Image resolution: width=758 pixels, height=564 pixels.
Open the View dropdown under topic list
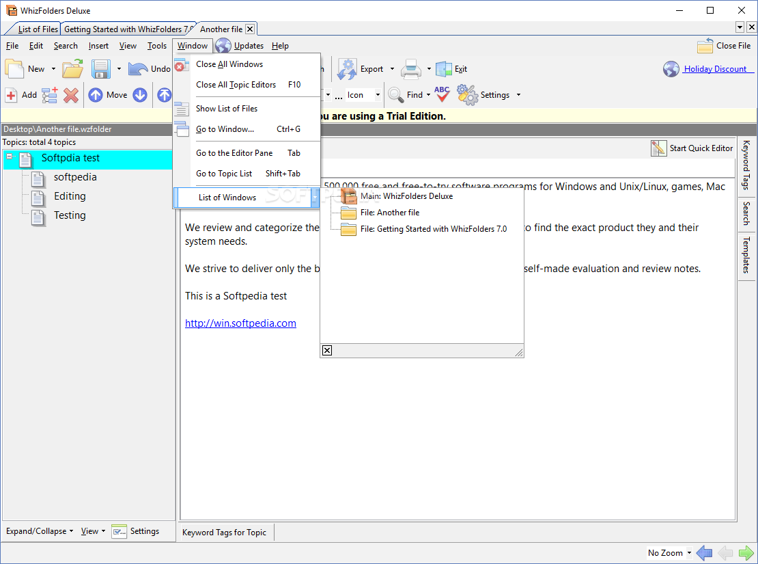(x=93, y=531)
